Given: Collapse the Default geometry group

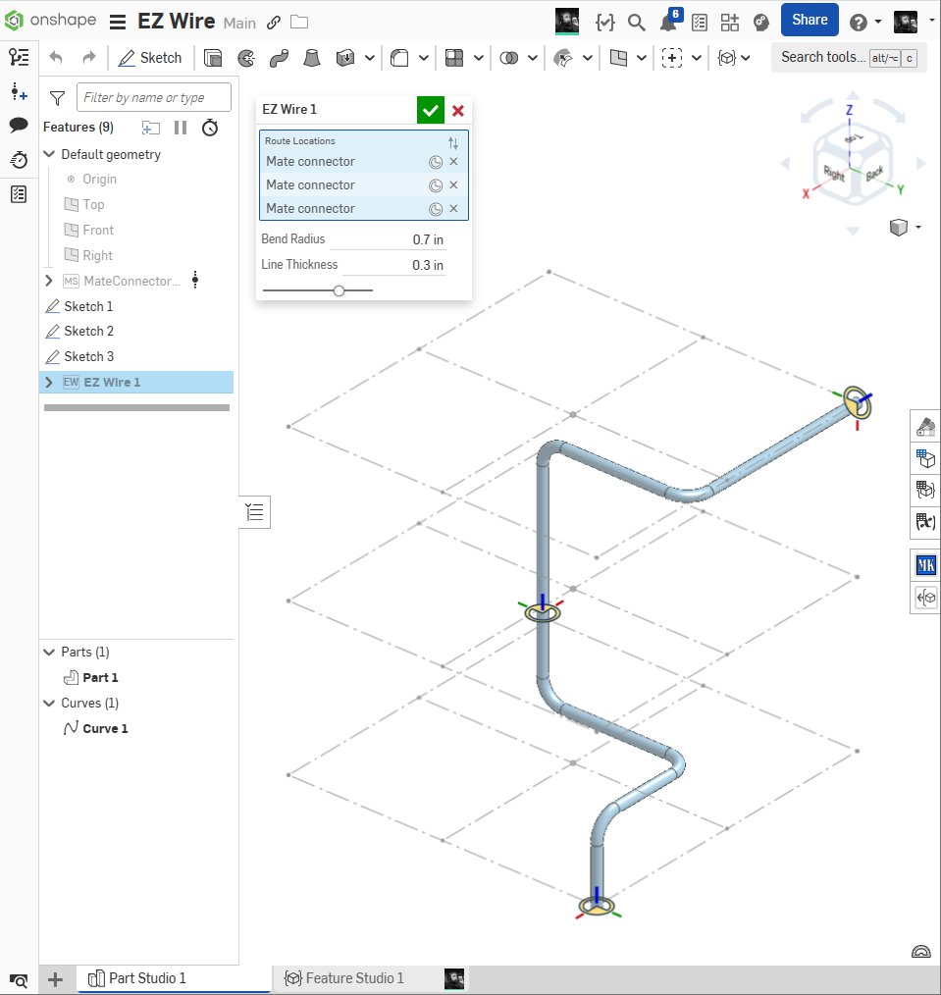Looking at the screenshot, I should coord(49,154).
